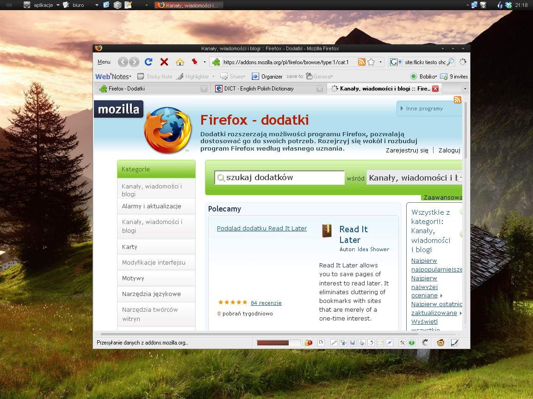Reload the page with the blue refresh icon
Screen dimensions: 533x399
(x=148, y=62)
